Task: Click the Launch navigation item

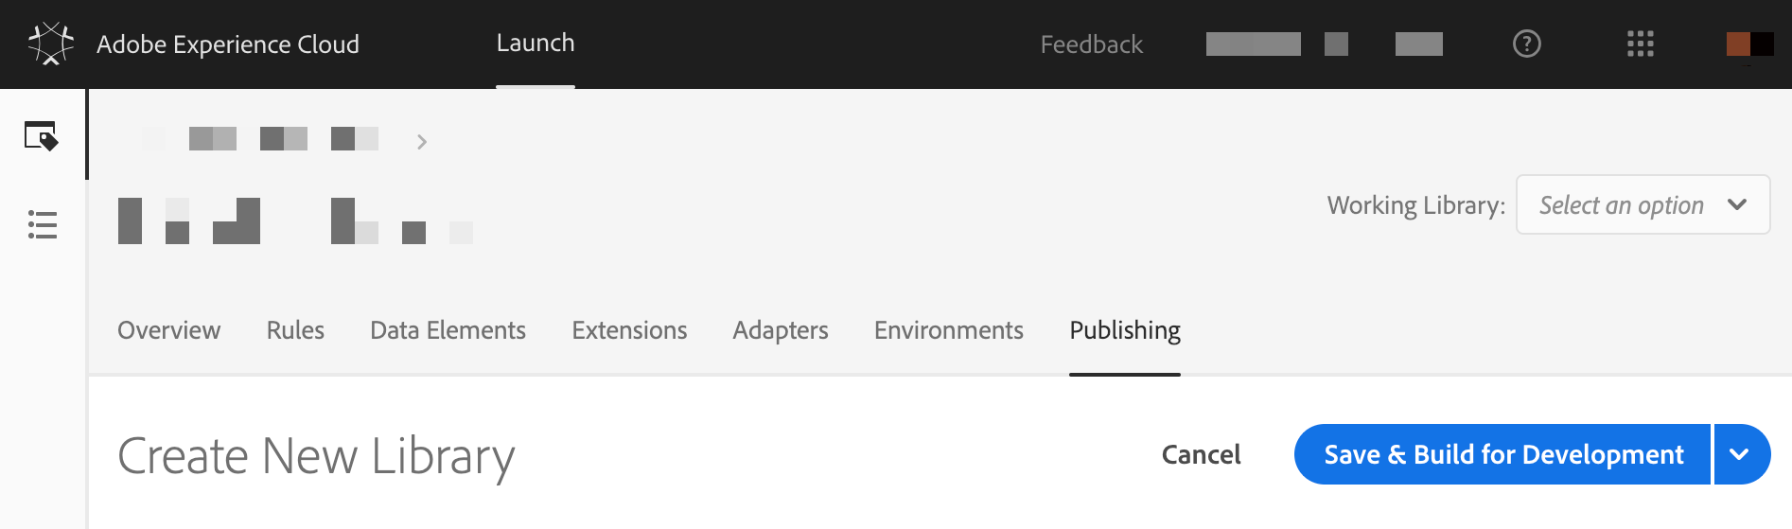Action: pyautogui.click(x=536, y=44)
